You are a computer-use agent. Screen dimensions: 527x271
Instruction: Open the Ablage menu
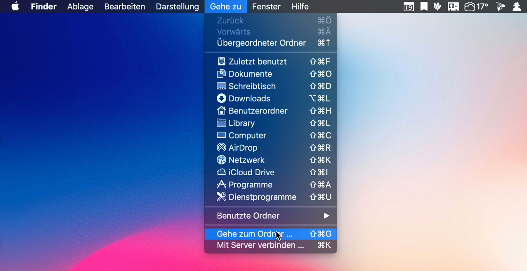[x=80, y=6]
